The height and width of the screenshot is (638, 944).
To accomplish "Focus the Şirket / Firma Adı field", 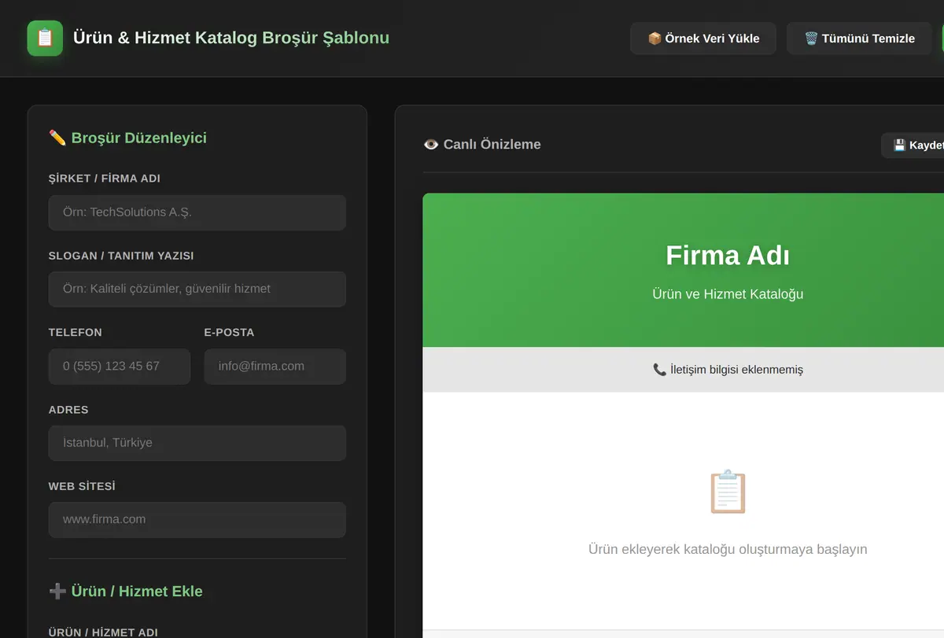I will click(197, 212).
